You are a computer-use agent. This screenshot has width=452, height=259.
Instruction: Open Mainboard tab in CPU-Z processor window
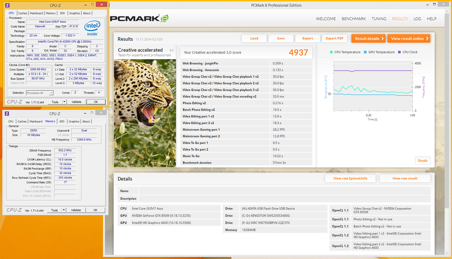[x=36, y=13]
